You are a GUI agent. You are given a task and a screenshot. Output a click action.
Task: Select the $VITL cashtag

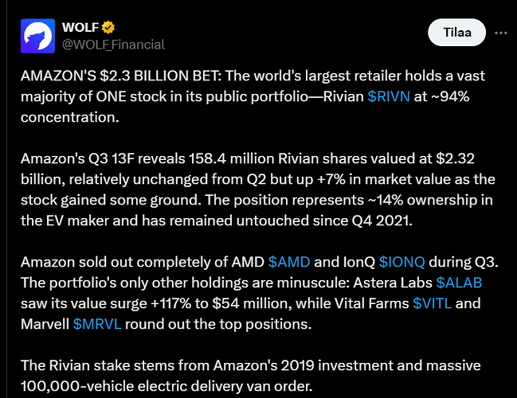point(437,303)
